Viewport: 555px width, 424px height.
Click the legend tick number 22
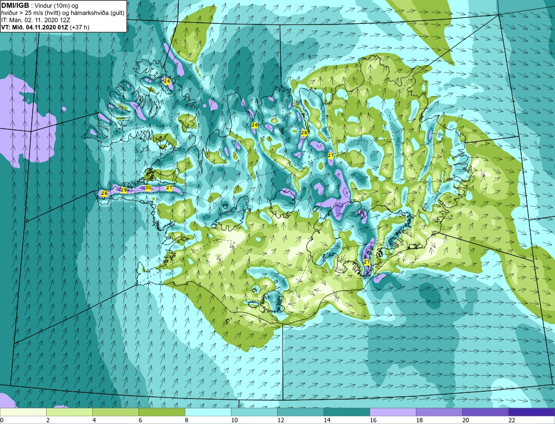[x=512, y=420]
